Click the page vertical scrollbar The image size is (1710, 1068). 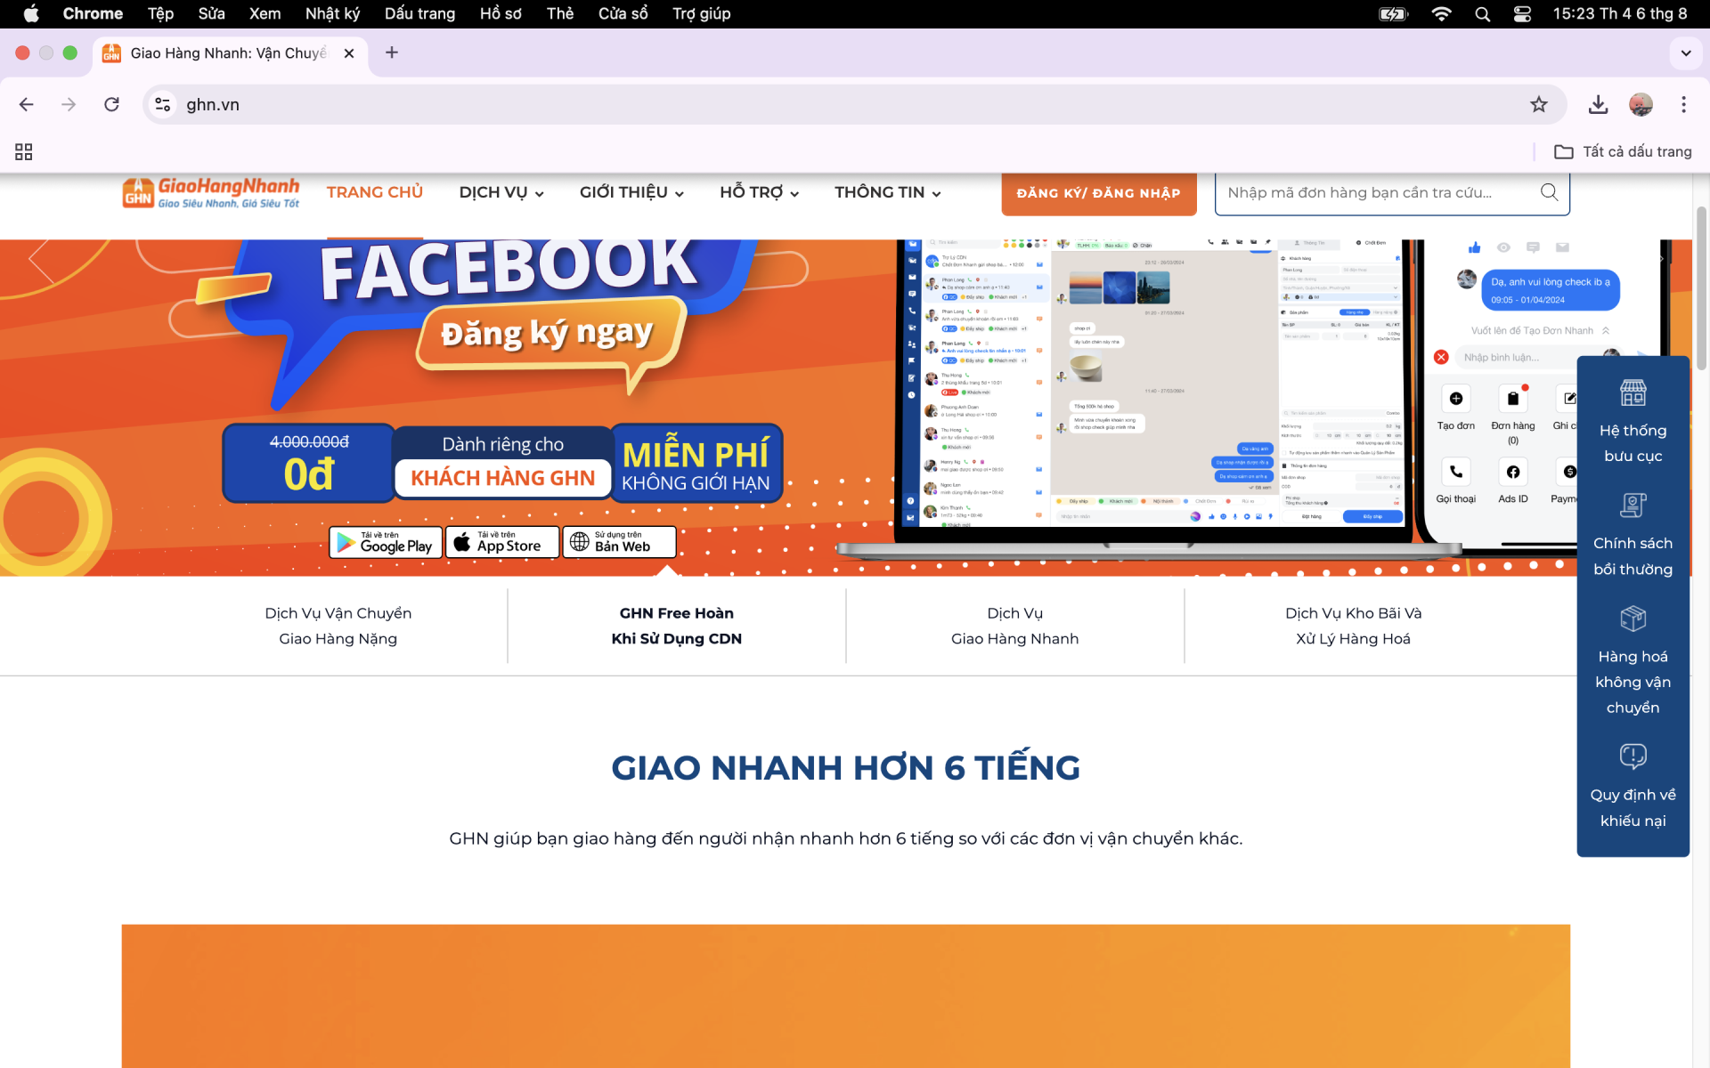click(1701, 288)
